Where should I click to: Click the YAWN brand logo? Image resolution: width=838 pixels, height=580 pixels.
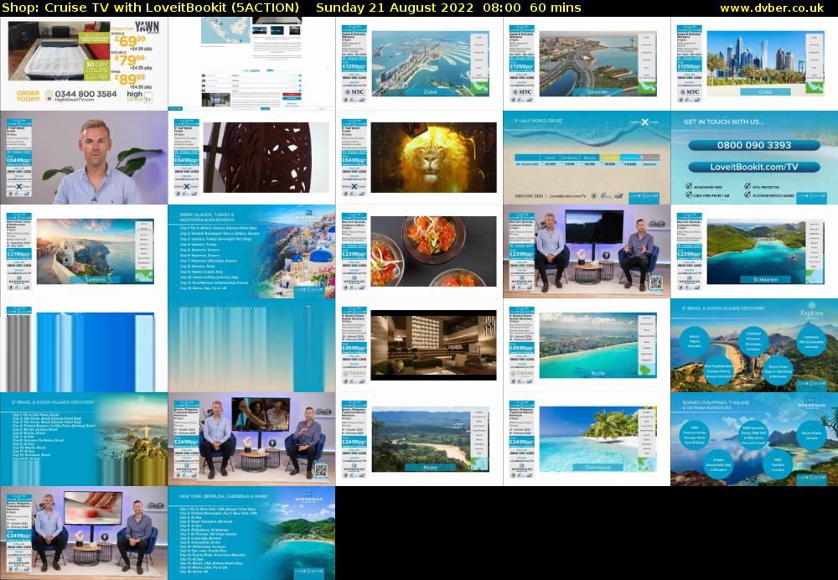[147, 27]
